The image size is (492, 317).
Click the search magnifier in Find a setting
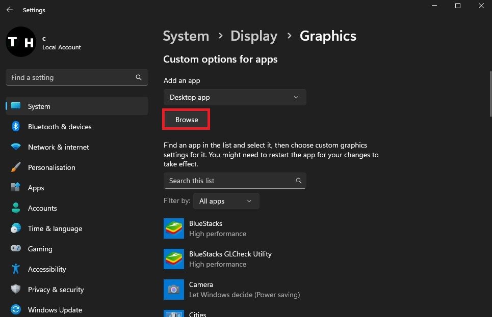[x=139, y=77]
